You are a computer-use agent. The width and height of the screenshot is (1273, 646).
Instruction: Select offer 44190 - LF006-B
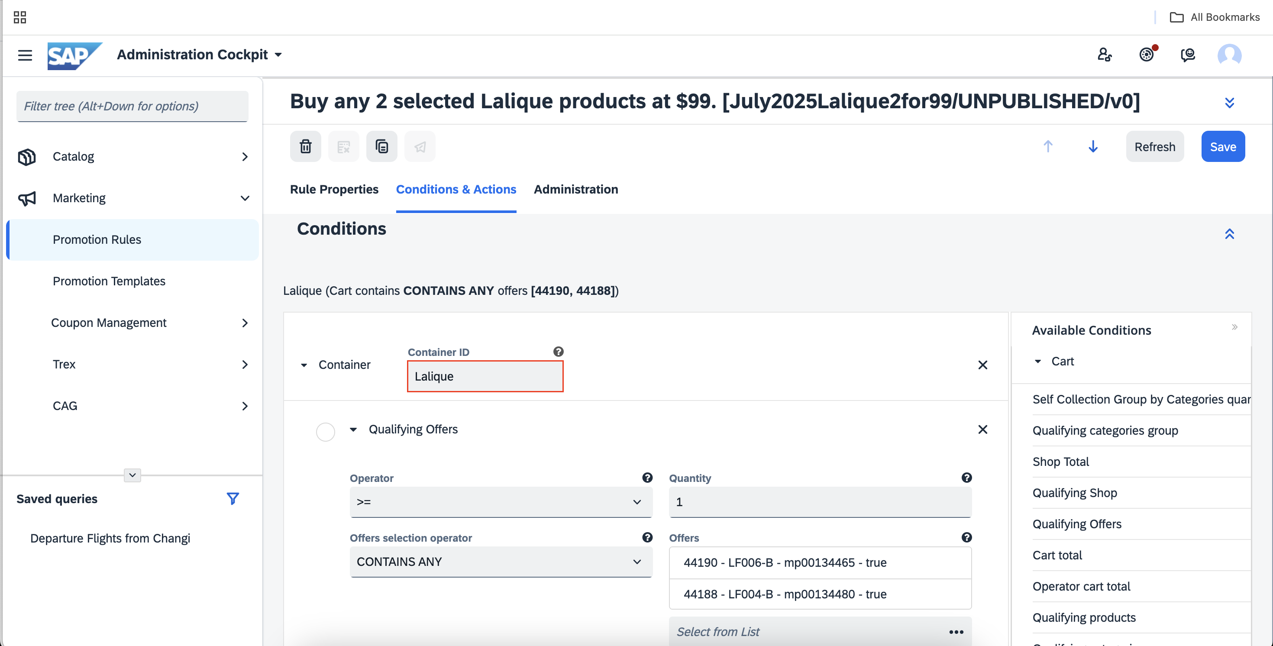coord(820,562)
